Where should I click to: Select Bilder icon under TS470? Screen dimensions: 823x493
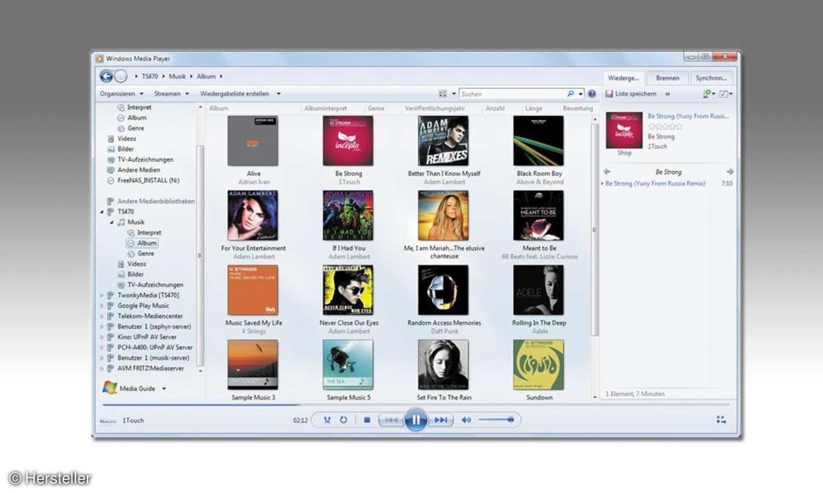pyautogui.click(x=121, y=274)
